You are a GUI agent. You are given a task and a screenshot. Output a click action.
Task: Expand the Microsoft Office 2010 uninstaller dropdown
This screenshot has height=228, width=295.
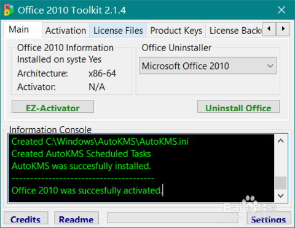click(208, 66)
